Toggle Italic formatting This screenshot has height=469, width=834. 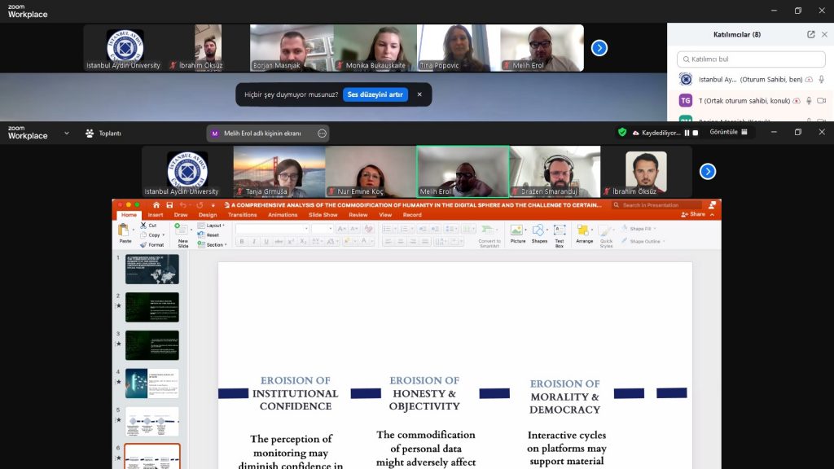click(x=254, y=241)
